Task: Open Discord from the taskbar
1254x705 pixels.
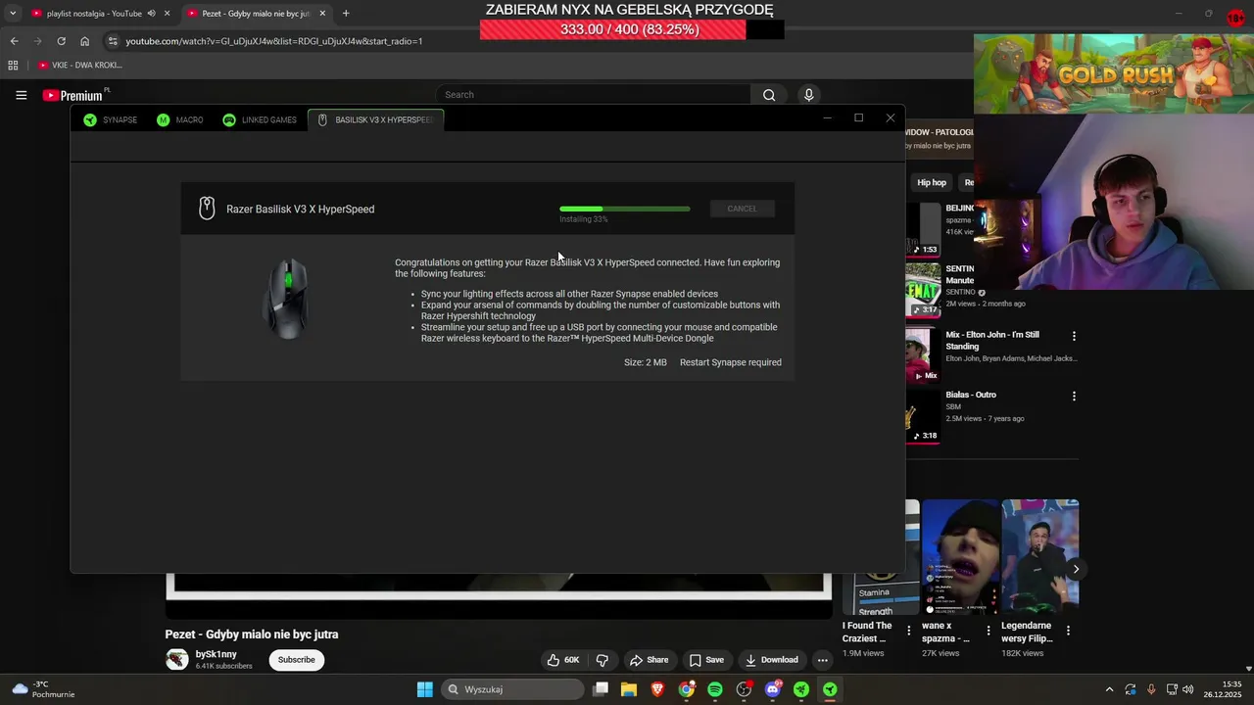Action: [x=773, y=689]
